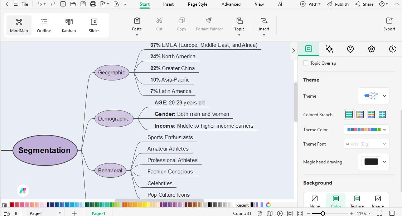Click the Publish button
Screen dimensions: 402x216
pos(338,4)
